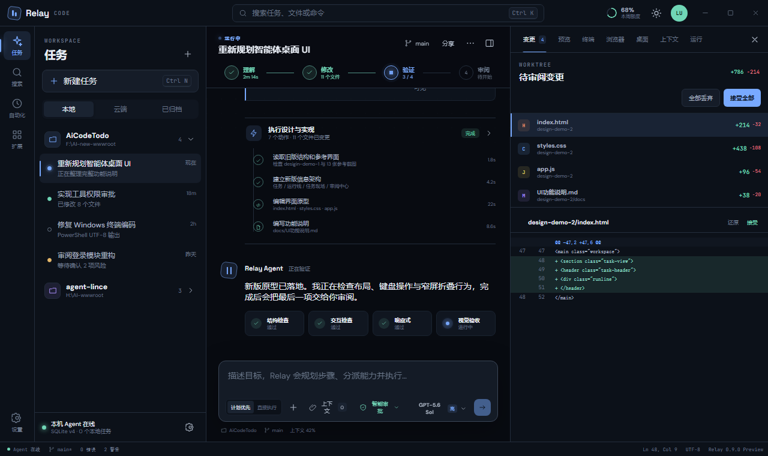The width and height of the screenshot is (768, 456).
Task: Select 直接执行 mode
Action: pyautogui.click(x=267, y=407)
